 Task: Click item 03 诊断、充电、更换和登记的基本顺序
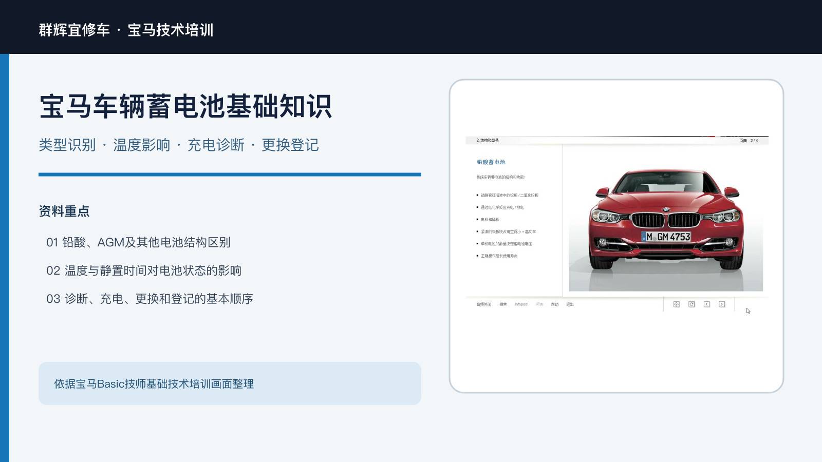click(150, 299)
